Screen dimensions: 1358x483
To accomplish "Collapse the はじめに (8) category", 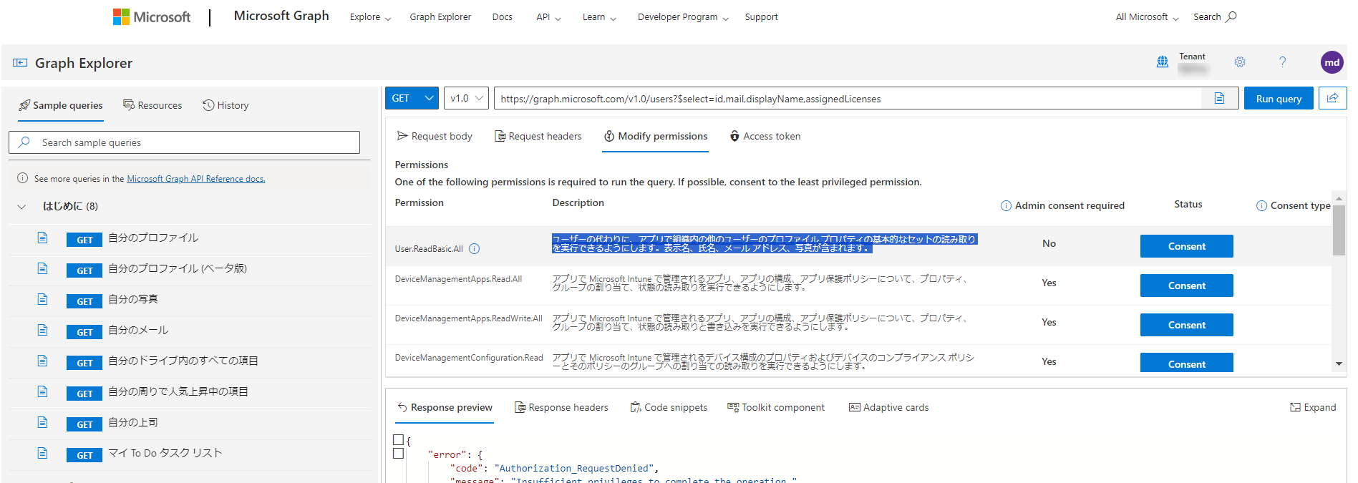I will coord(21,207).
